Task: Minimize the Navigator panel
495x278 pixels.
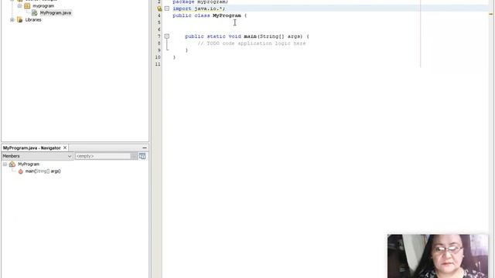Action: pyautogui.click(x=145, y=147)
